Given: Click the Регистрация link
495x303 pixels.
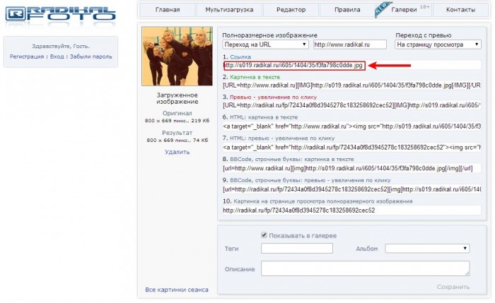Looking at the screenshot, I should pyautogui.click(x=27, y=57).
